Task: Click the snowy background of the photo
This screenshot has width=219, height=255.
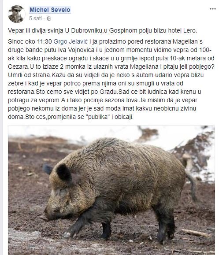Action: click(98, 132)
